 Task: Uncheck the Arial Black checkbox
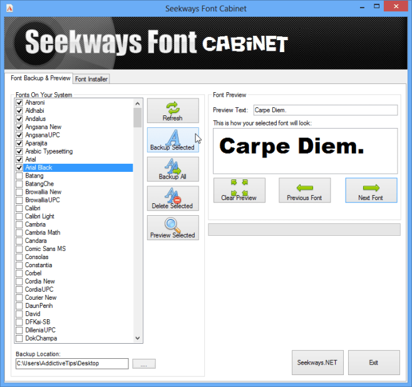point(19,167)
